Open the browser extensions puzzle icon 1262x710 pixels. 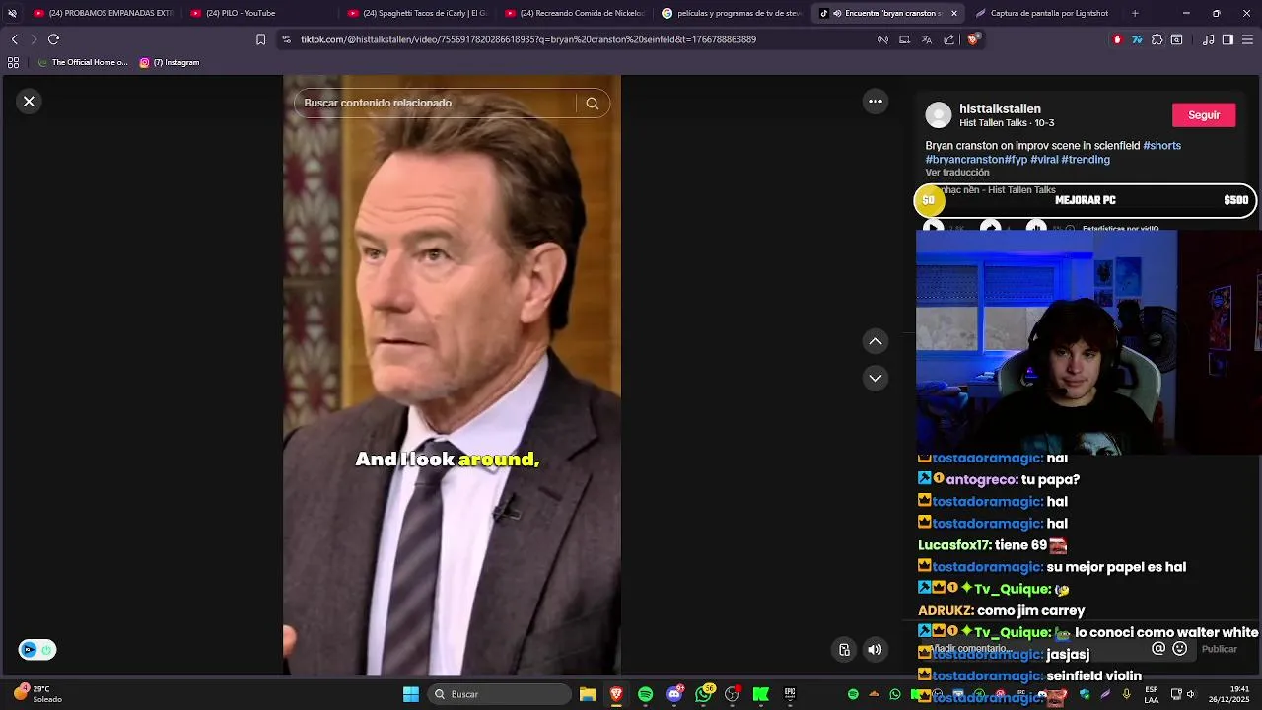(1157, 39)
